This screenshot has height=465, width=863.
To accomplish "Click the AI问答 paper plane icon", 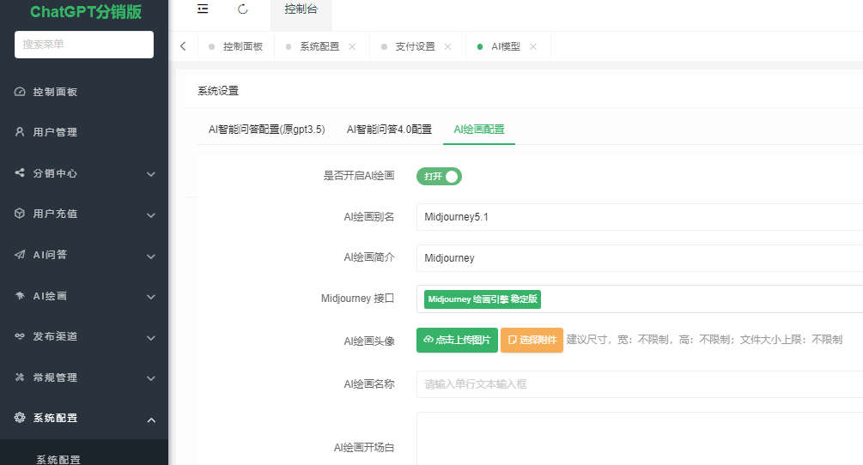I will pyautogui.click(x=20, y=255).
